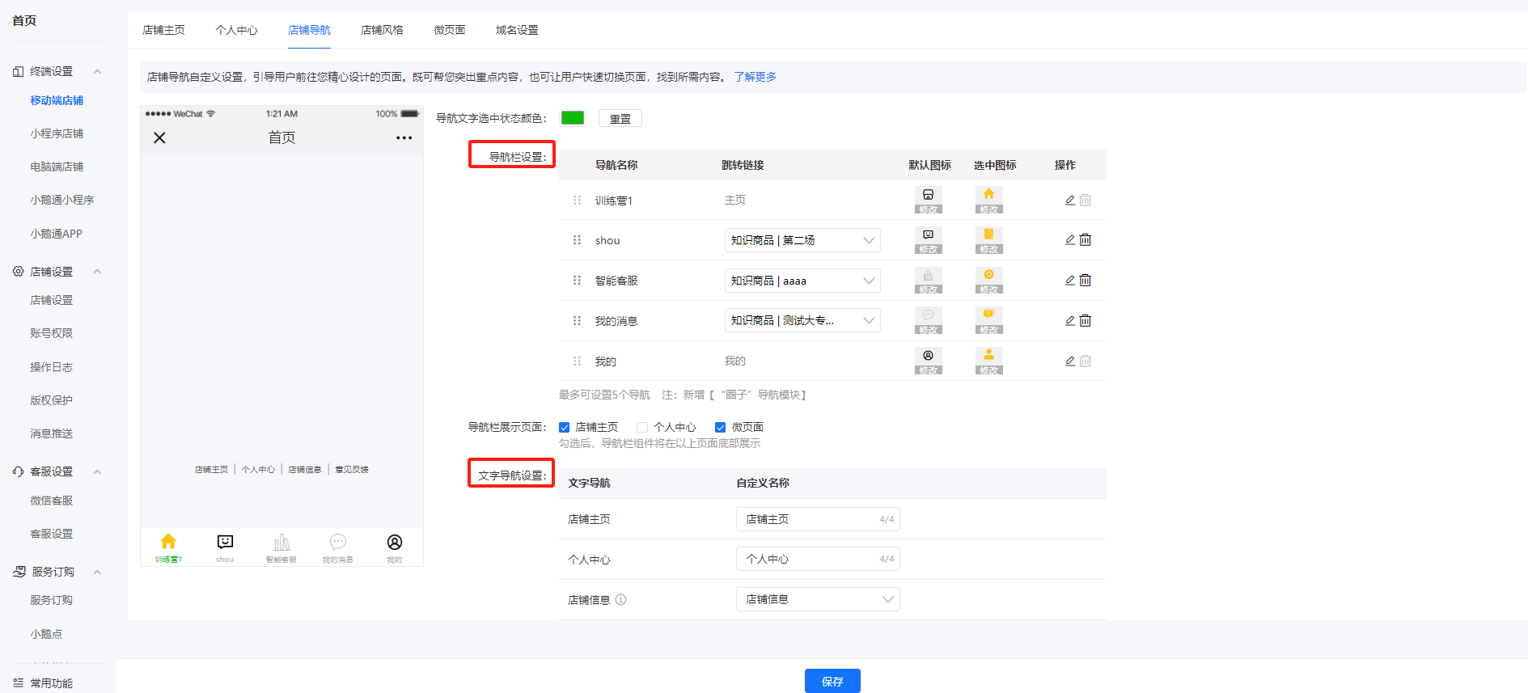The height and width of the screenshot is (693, 1528).
Task: Tap the close X in phone preview
Action: point(159,137)
